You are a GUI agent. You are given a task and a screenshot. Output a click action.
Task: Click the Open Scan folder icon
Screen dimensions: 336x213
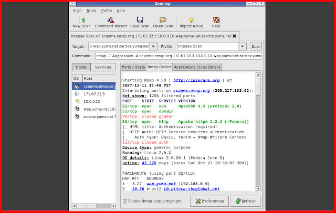click(163, 20)
